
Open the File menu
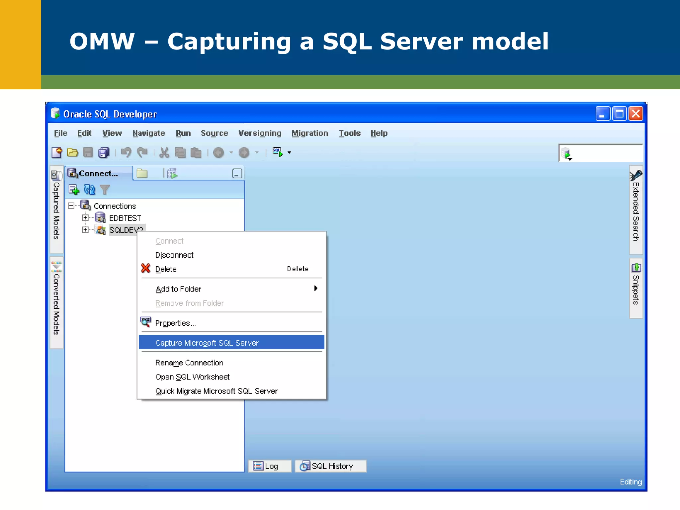(60, 133)
